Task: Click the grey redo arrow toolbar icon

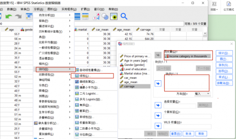Action: point(18,16)
